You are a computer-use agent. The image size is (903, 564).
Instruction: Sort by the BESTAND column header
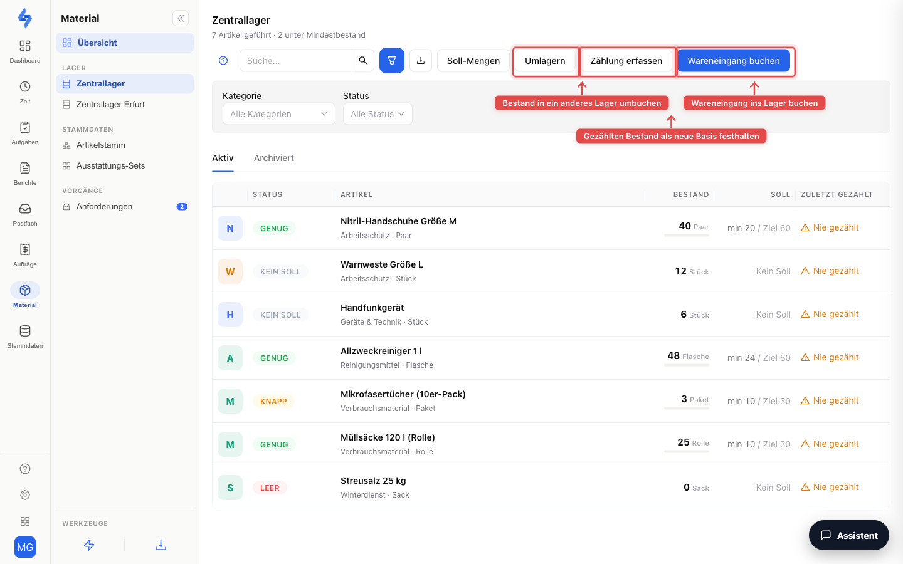point(691,194)
